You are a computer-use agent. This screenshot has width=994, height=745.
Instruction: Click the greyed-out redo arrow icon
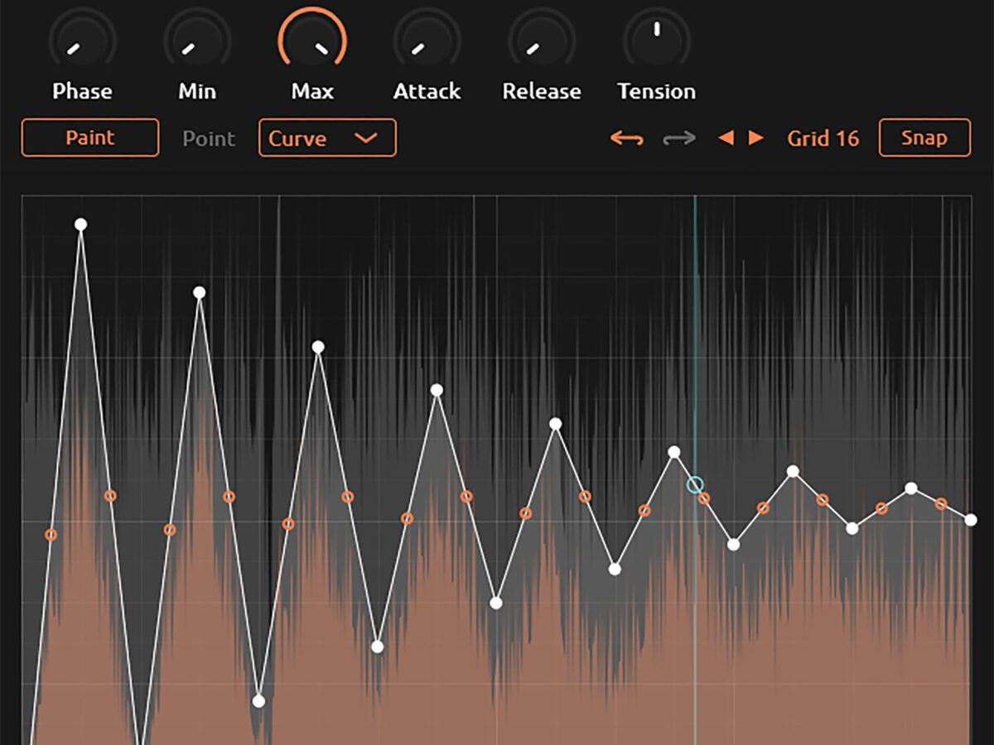pos(679,138)
